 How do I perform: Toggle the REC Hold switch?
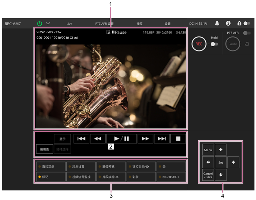(x=214, y=44)
